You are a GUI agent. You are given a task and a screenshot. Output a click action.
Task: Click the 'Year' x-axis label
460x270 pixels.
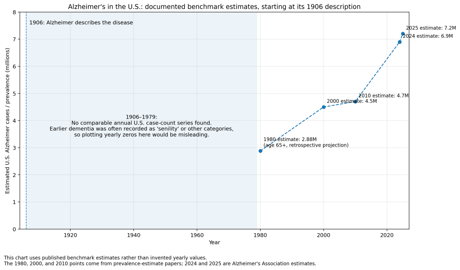click(214, 243)
